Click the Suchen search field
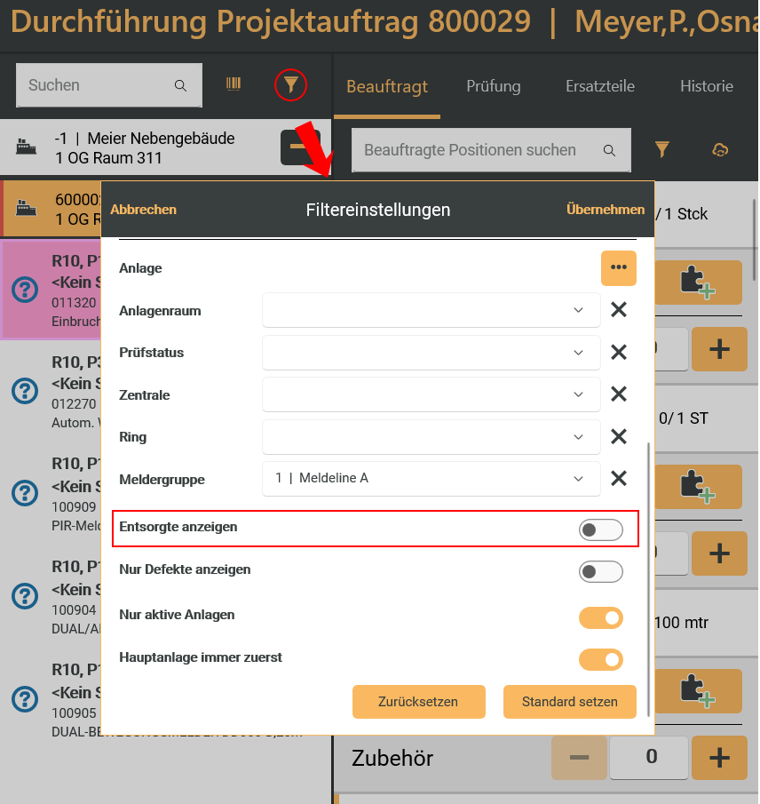The width and height of the screenshot is (760, 804). (x=98, y=85)
